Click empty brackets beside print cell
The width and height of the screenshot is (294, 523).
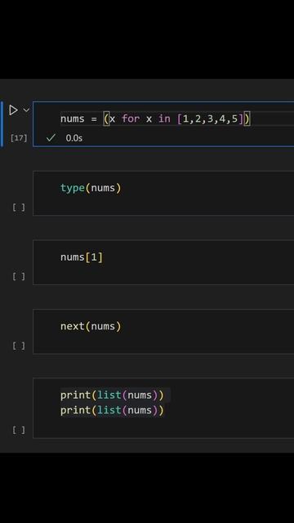[x=19, y=431]
